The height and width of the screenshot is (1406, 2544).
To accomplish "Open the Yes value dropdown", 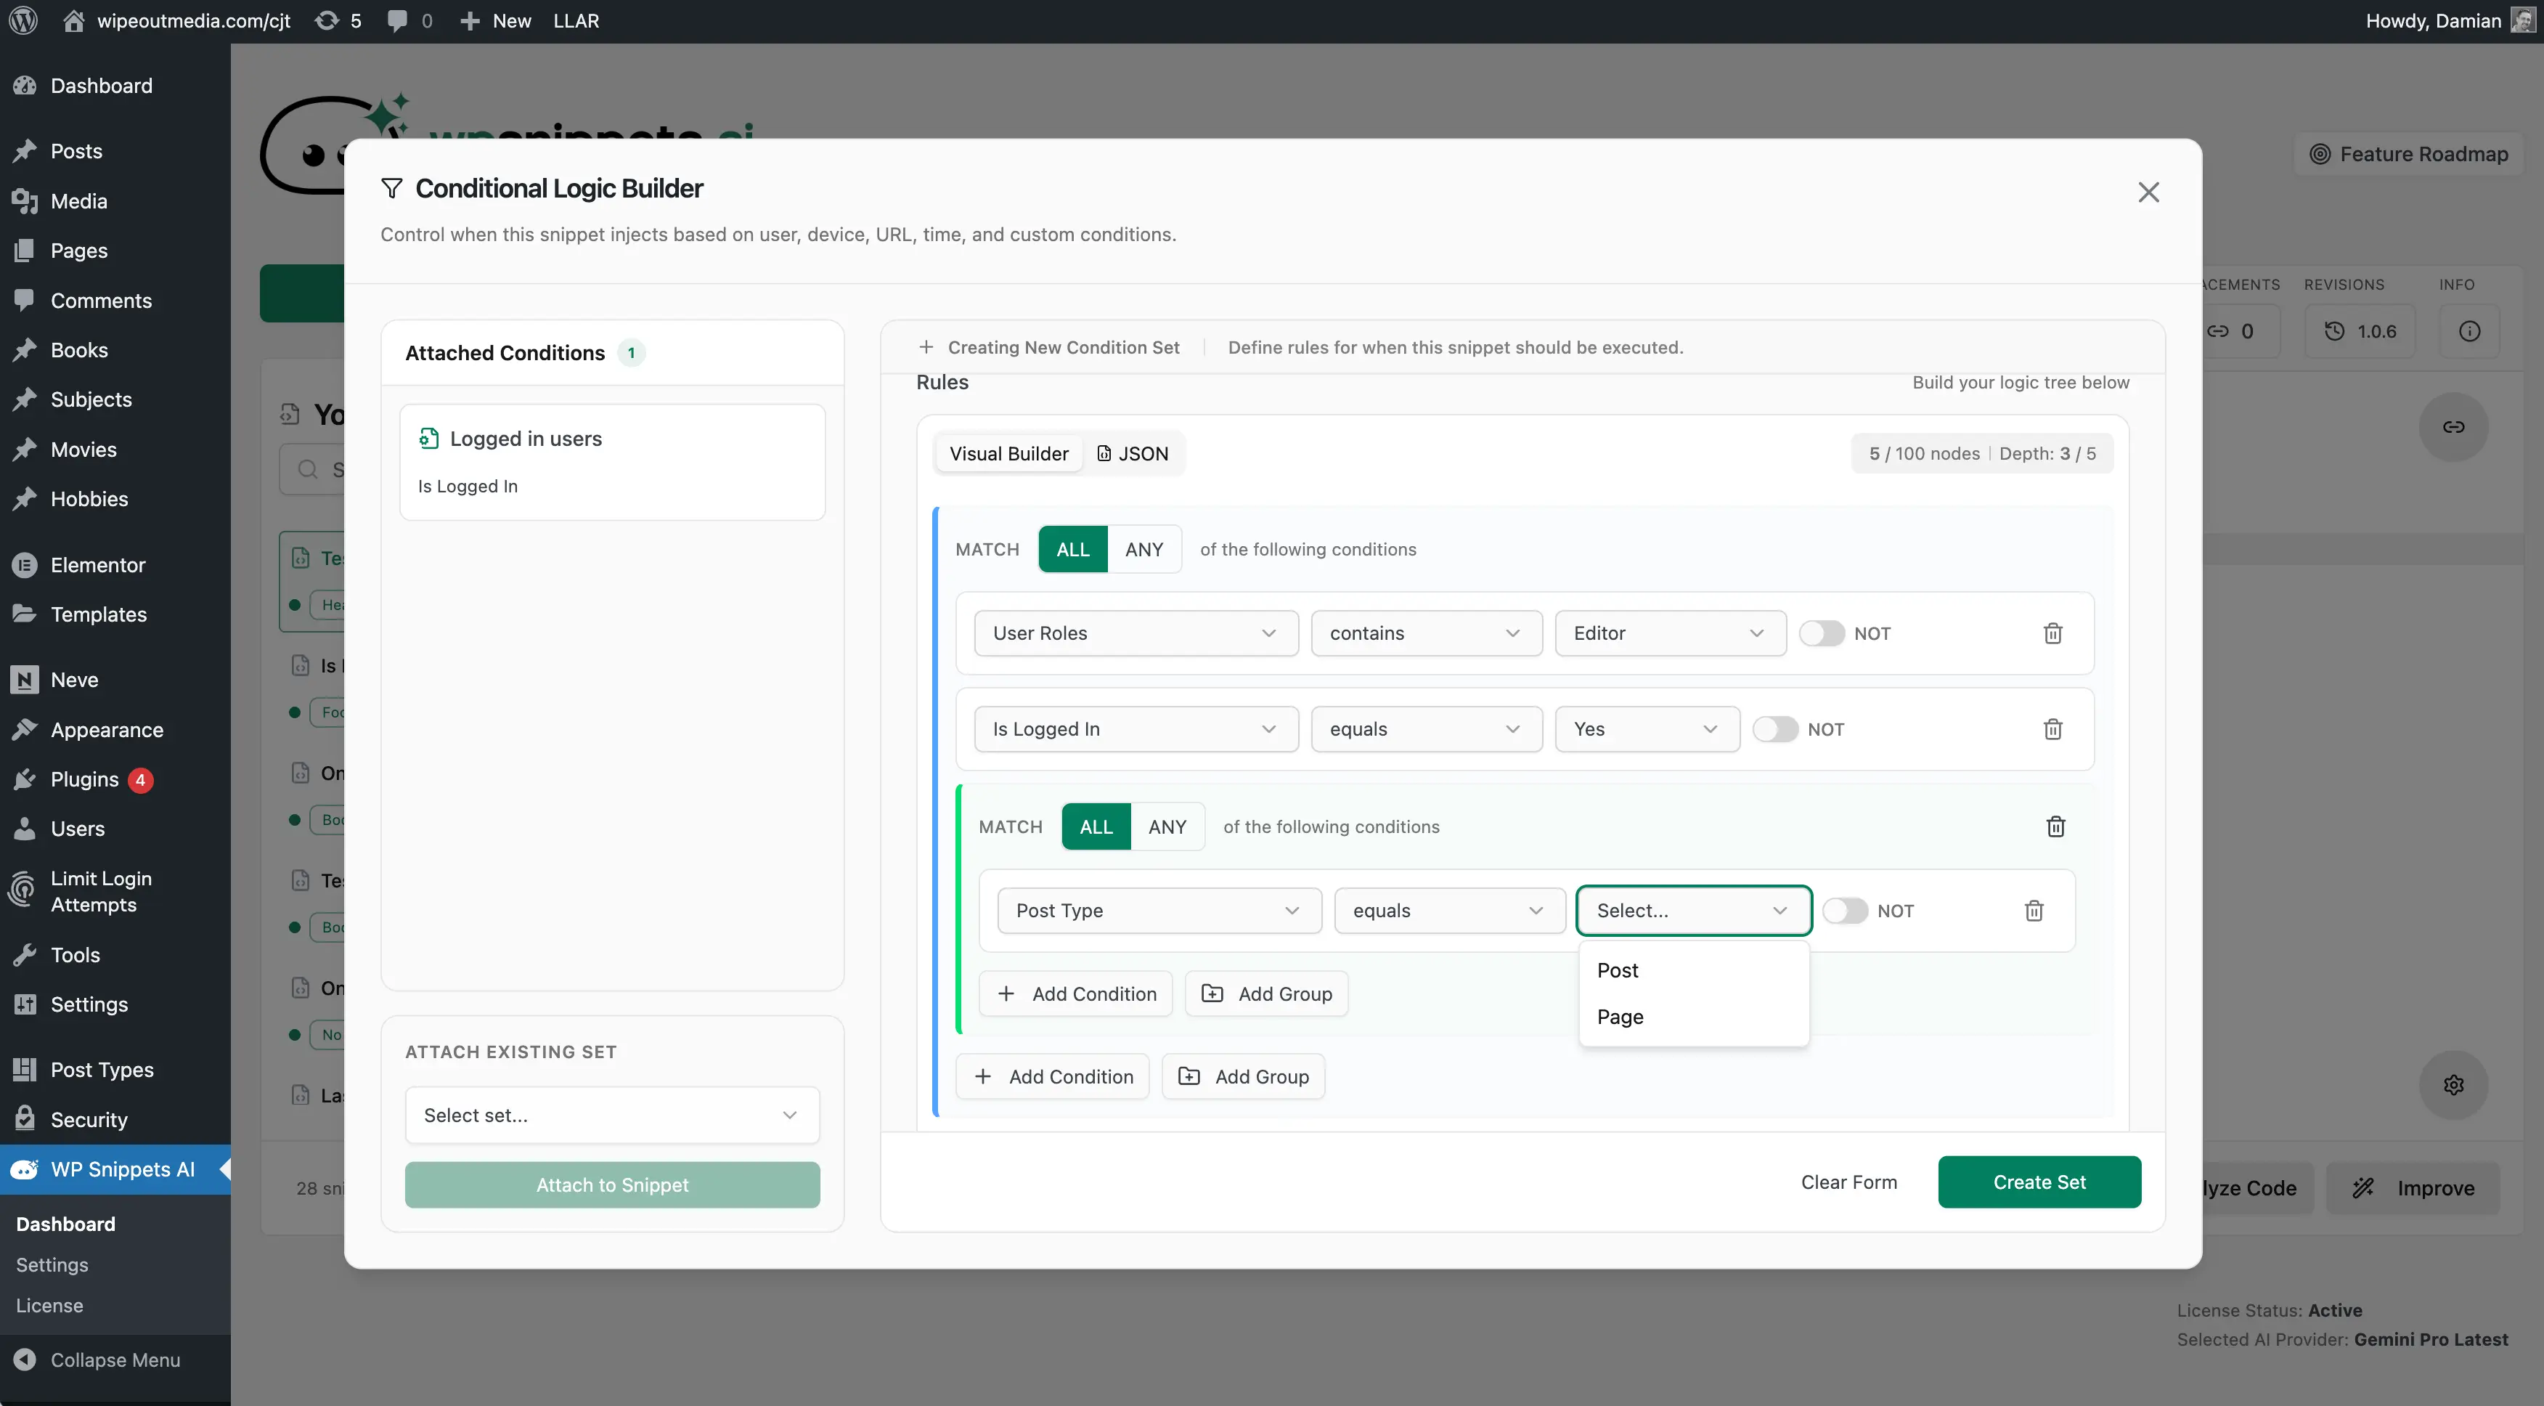I will click(x=1647, y=729).
